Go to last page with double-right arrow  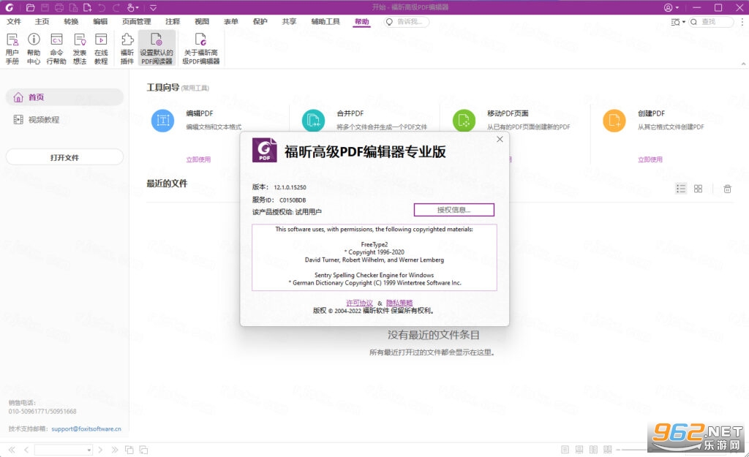(115, 450)
